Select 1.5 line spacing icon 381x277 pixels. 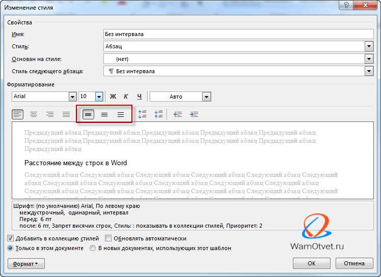click(x=104, y=114)
